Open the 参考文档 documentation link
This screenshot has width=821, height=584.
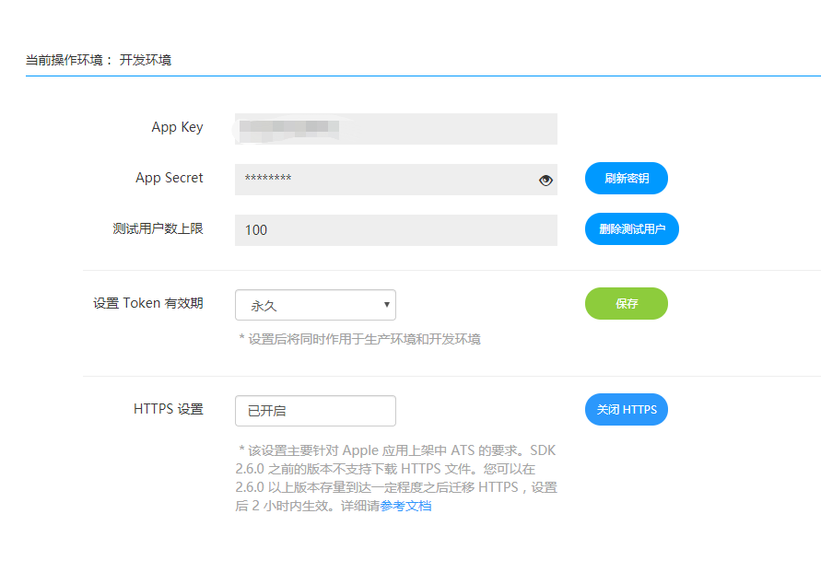coord(405,504)
